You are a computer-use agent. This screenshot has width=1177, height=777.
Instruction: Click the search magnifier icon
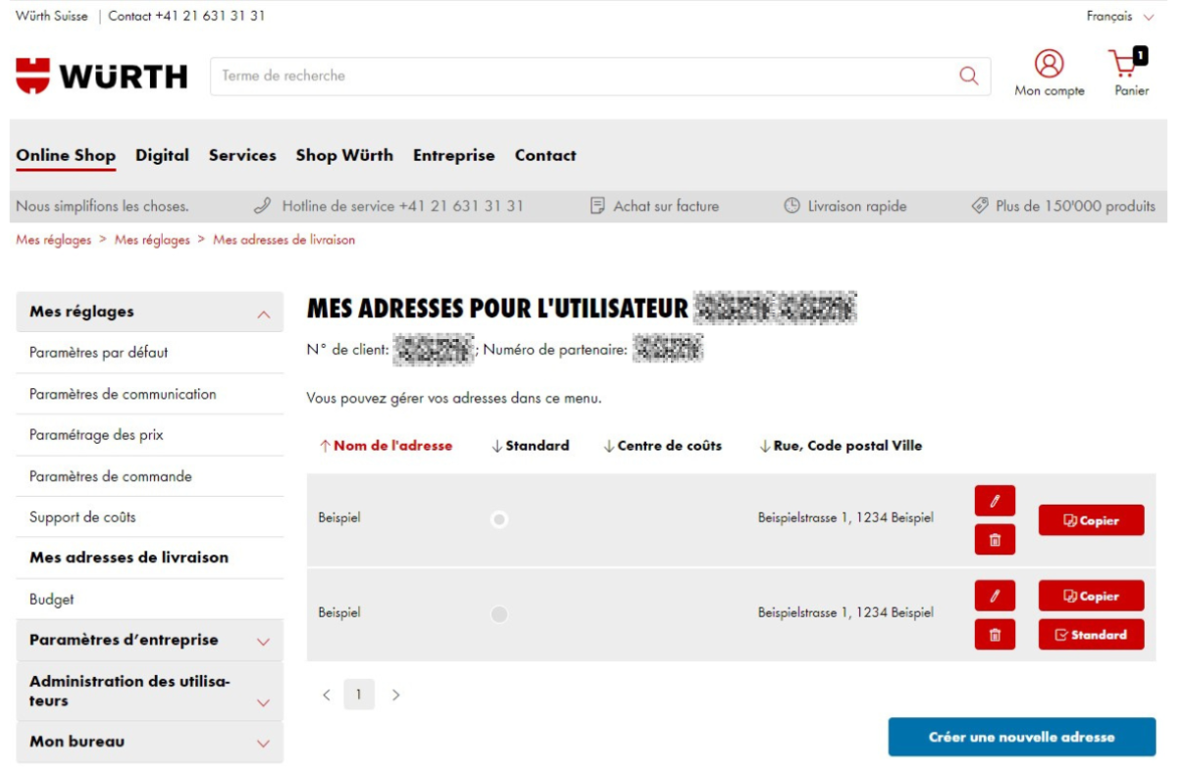969,75
